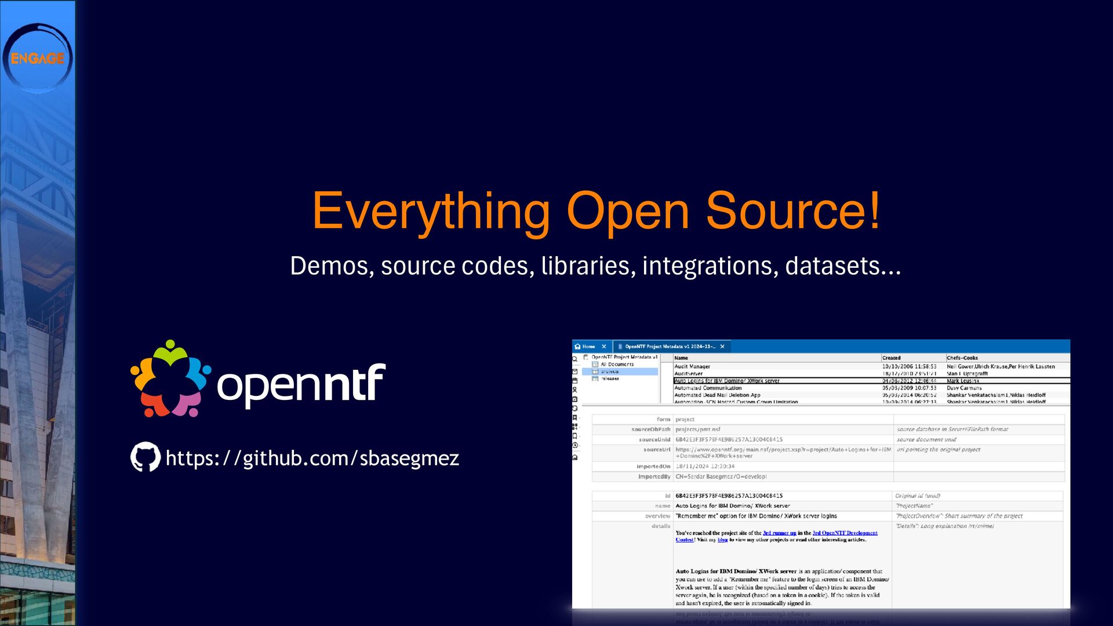Open the github.com/sbasegmez link
Image resolution: width=1113 pixels, height=626 pixels.
312,458
